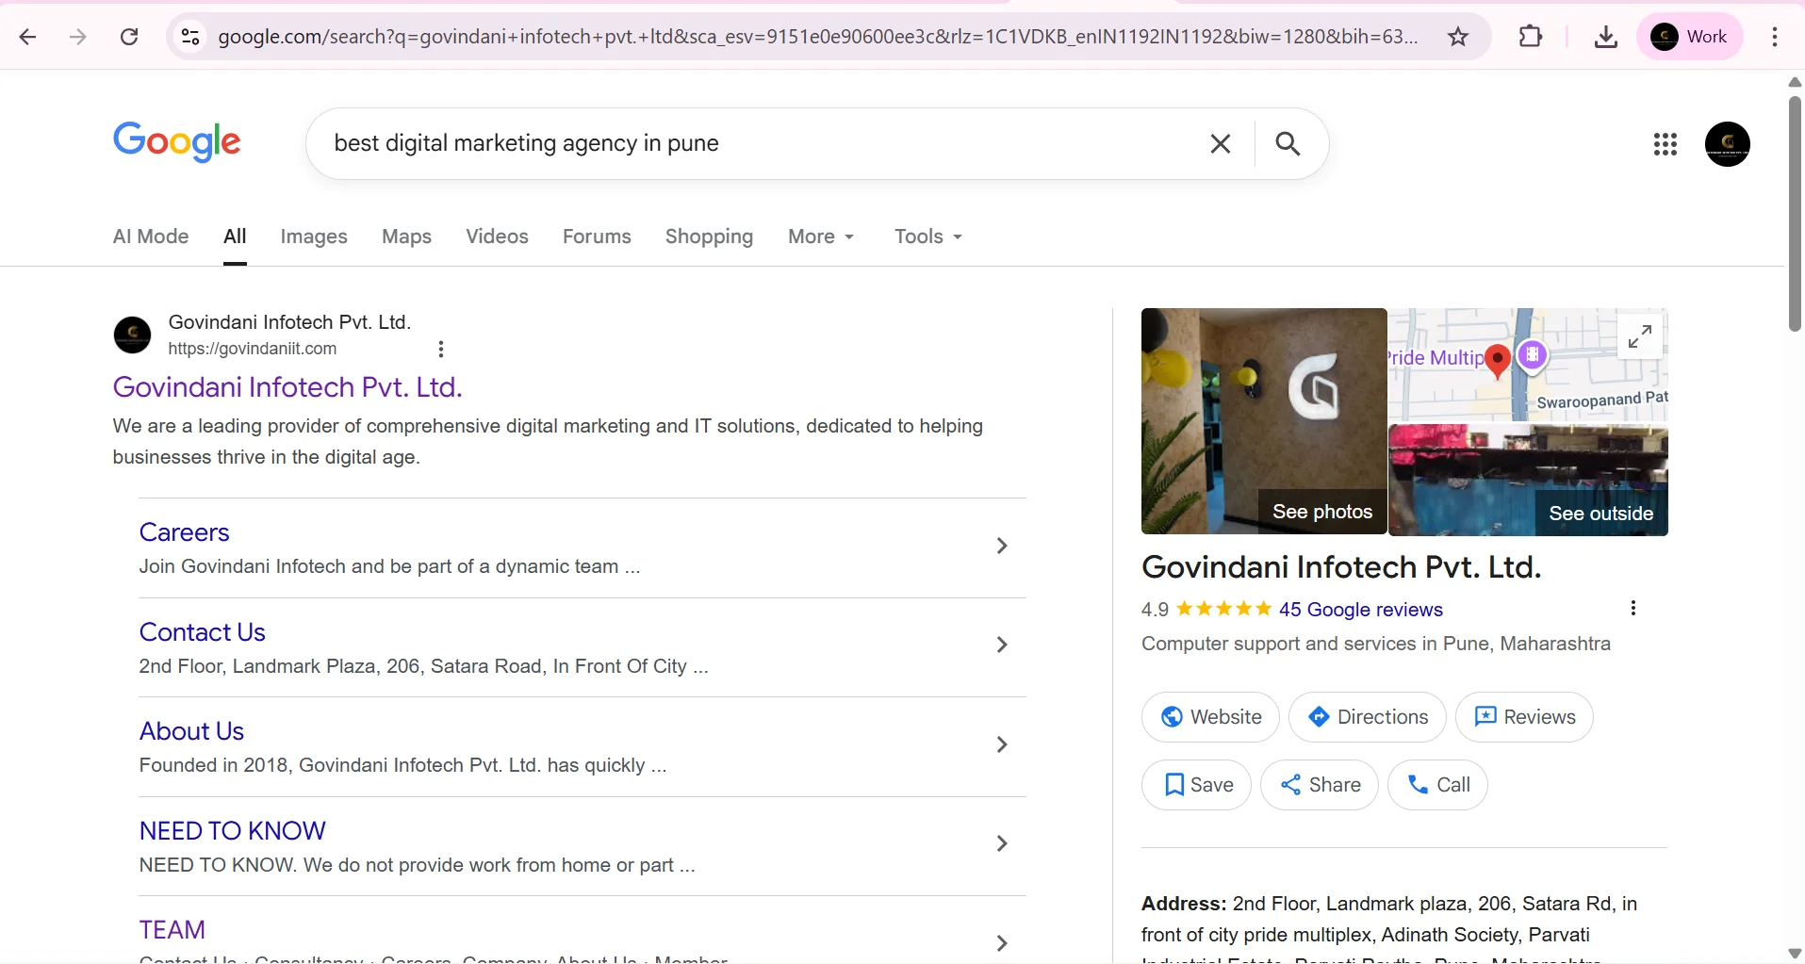Image resolution: width=1805 pixels, height=964 pixels.
Task: Expand the Careers row chevron
Action: pyautogui.click(x=1002, y=546)
